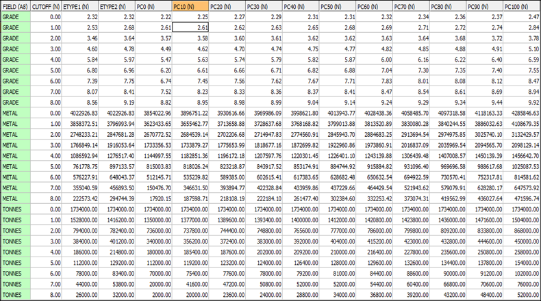Viewport: 541px width, 301px height.
Task: Select the outlined 2.61 cell under PC10
Action: coord(190,27)
